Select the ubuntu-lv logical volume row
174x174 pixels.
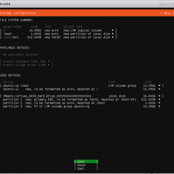coord(82,89)
